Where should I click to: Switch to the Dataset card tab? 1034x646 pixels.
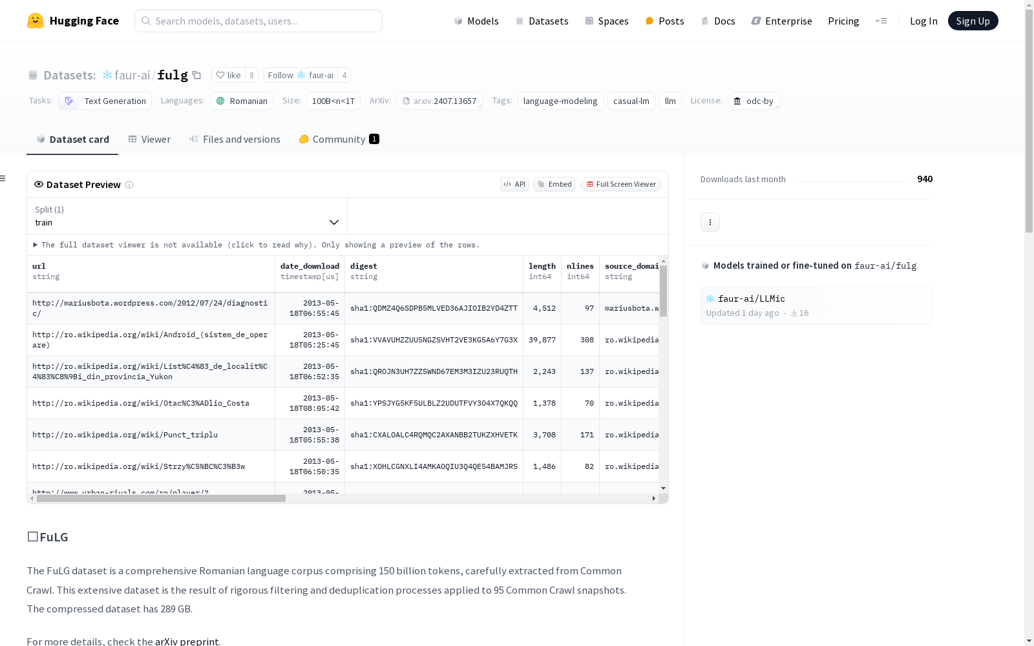click(x=72, y=140)
